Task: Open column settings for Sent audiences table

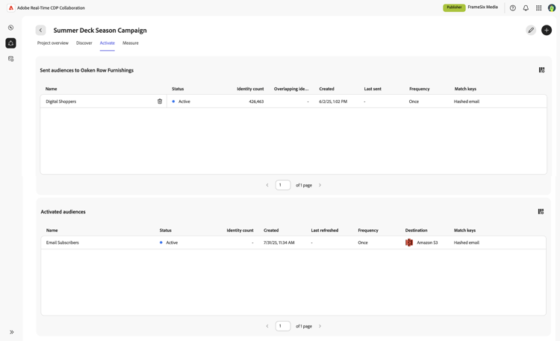Action: click(541, 70)
